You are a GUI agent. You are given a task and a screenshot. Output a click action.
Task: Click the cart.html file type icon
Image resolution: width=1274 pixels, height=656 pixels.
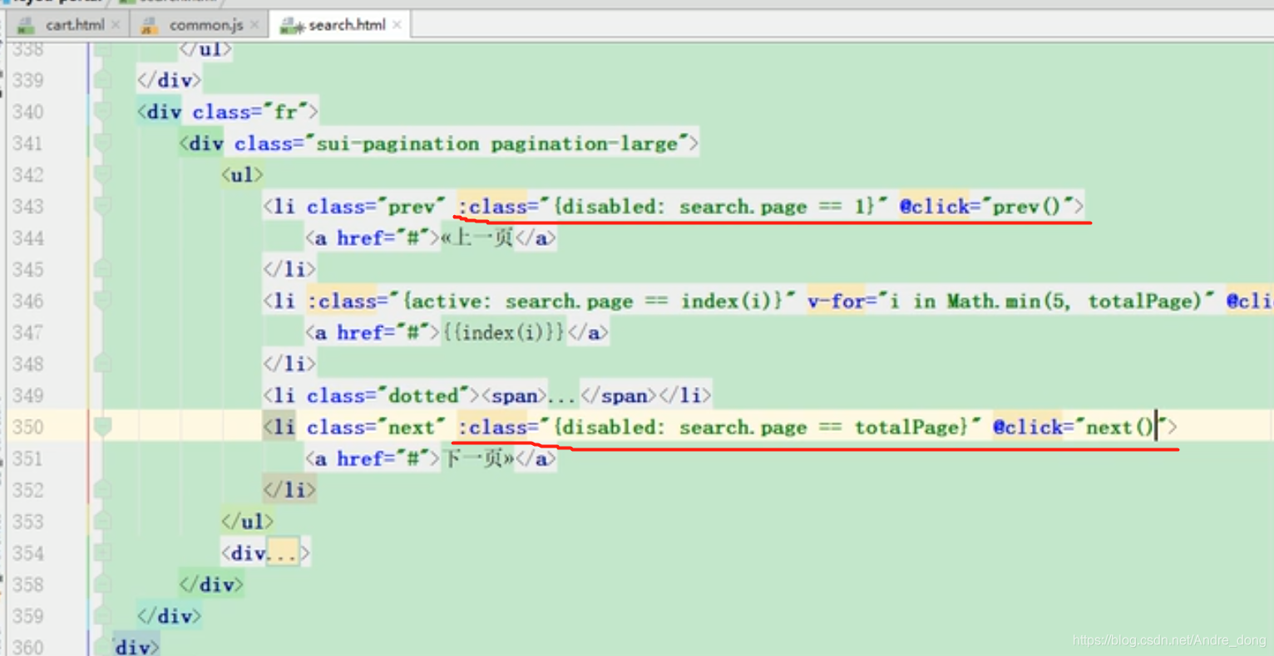[x=27, y=26]
